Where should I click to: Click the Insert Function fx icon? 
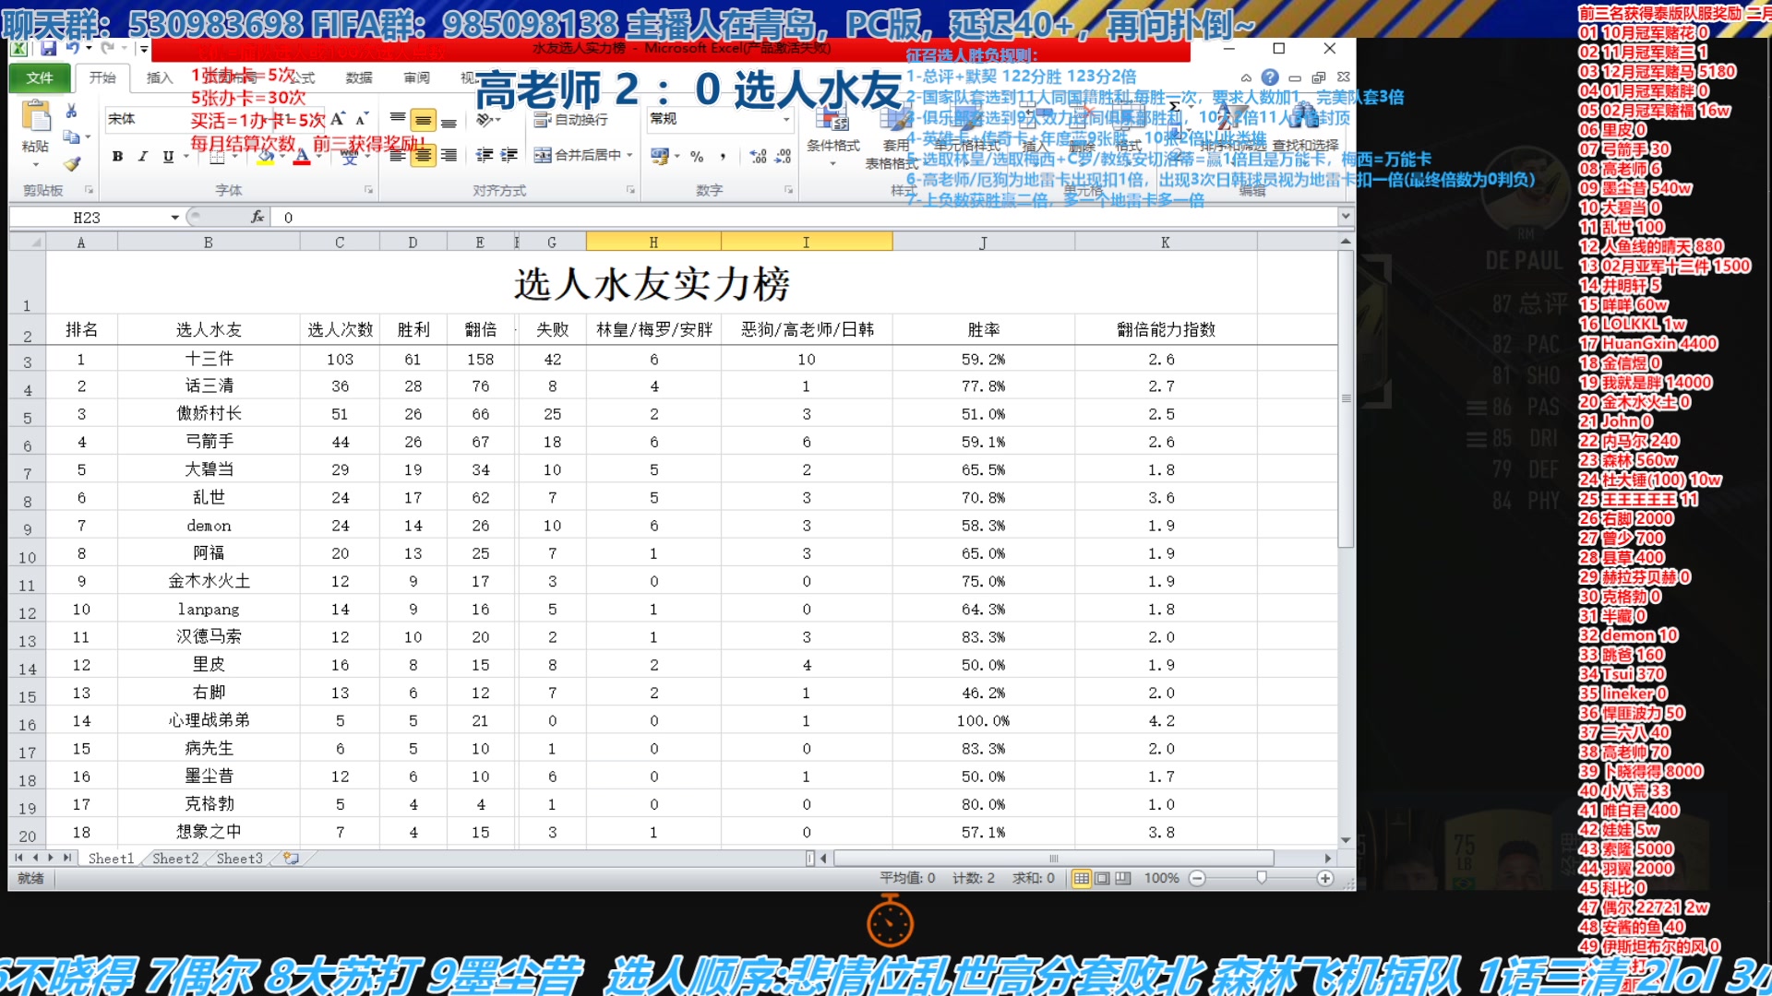pos(257,217)
